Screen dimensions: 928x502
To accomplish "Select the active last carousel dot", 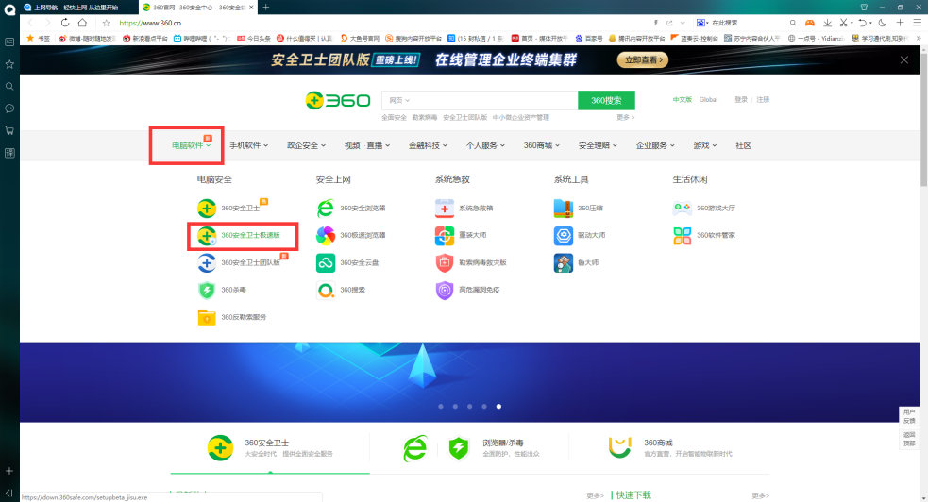I will point(498,407).
